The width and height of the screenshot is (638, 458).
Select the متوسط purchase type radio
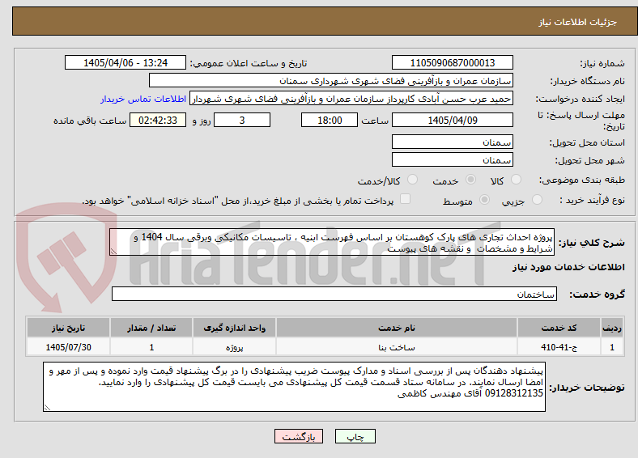pos(484,199)
